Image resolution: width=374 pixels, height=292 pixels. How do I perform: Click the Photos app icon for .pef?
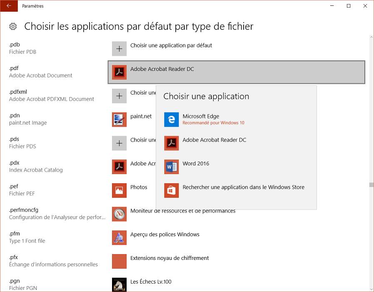click(x=119, y=190)
